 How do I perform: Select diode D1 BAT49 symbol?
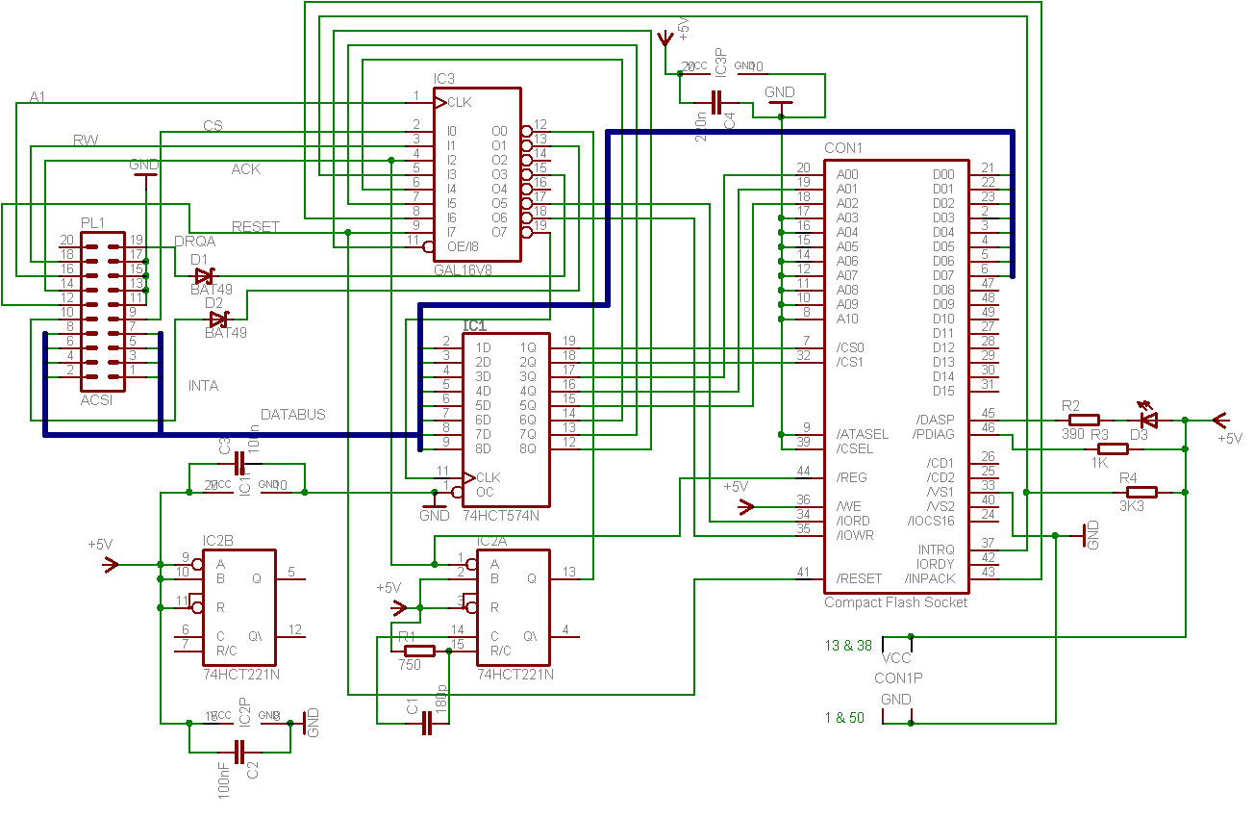click(205, 275)
